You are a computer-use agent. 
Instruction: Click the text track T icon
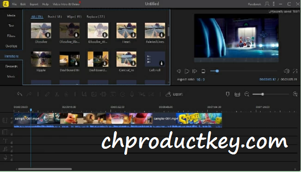point(5,141)
